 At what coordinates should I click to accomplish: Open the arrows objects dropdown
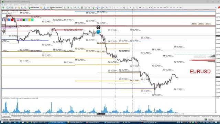pyautogui.click(x=150, y=8)
